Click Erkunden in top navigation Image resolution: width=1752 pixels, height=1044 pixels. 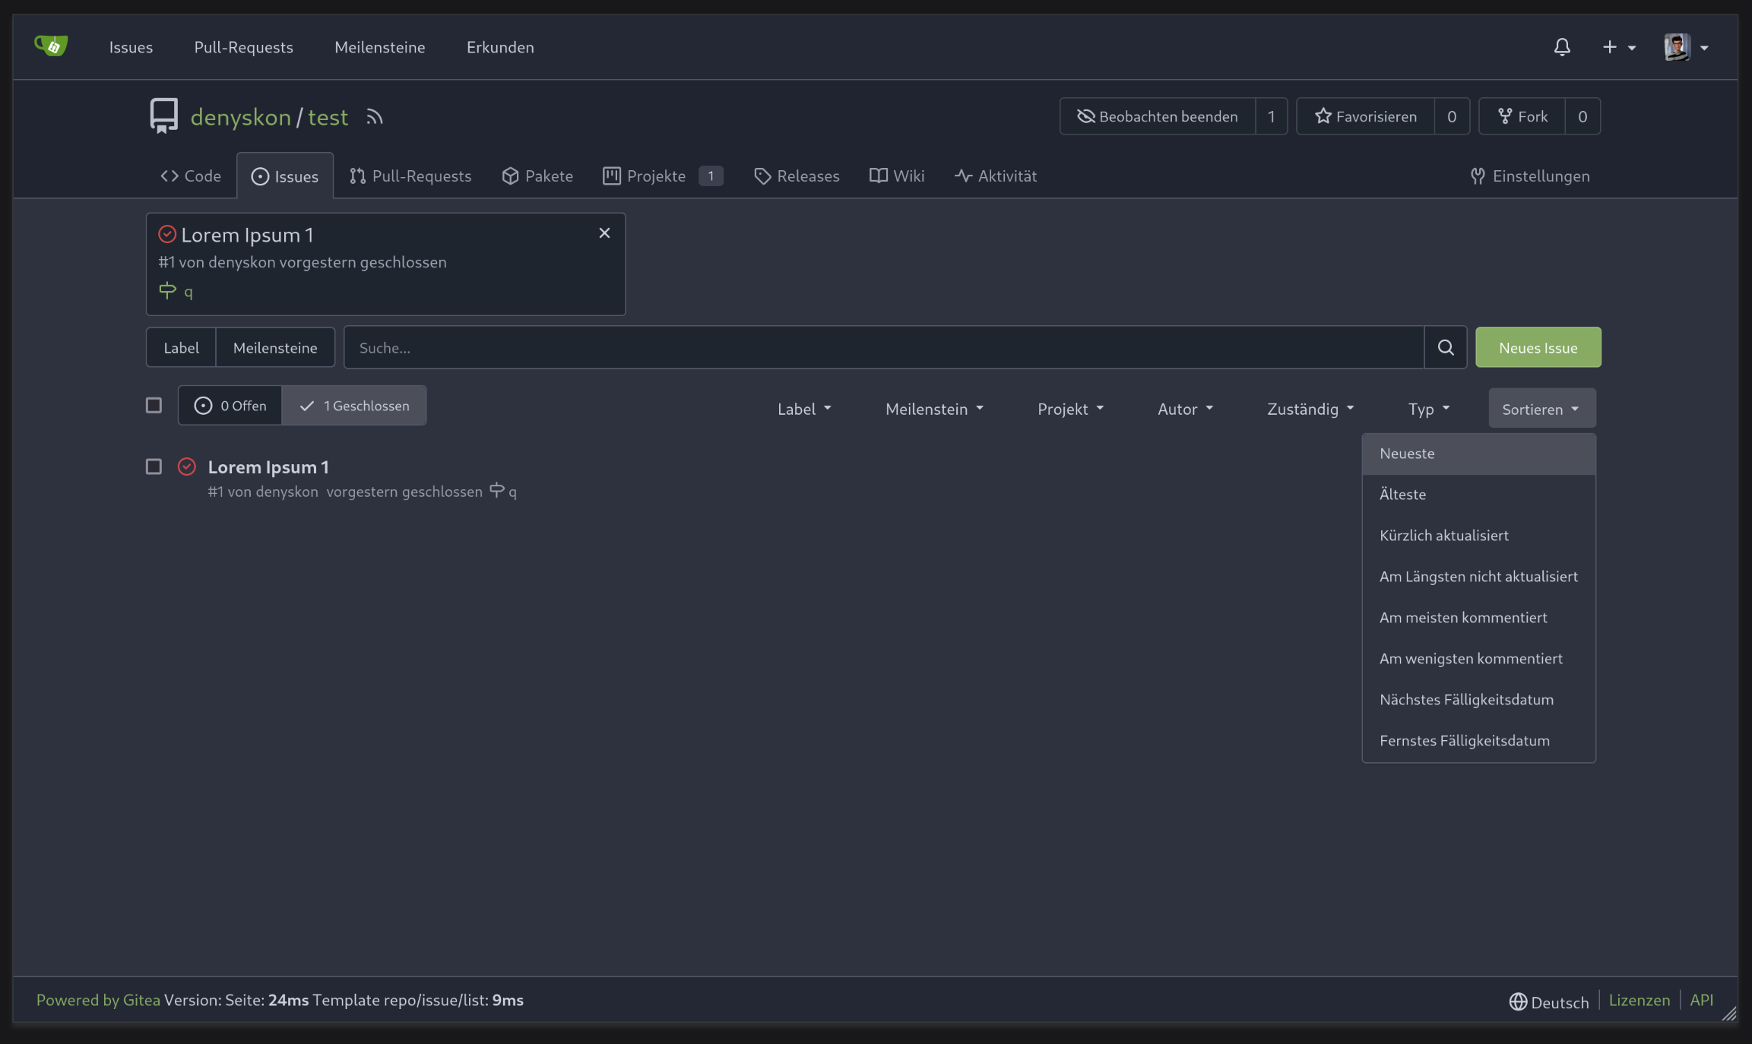500,47
